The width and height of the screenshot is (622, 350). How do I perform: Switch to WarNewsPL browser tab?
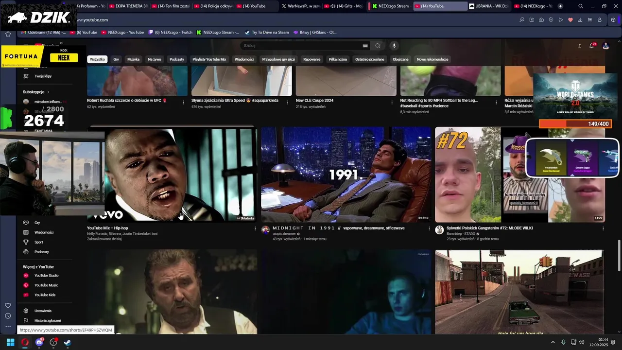(300, 6)
